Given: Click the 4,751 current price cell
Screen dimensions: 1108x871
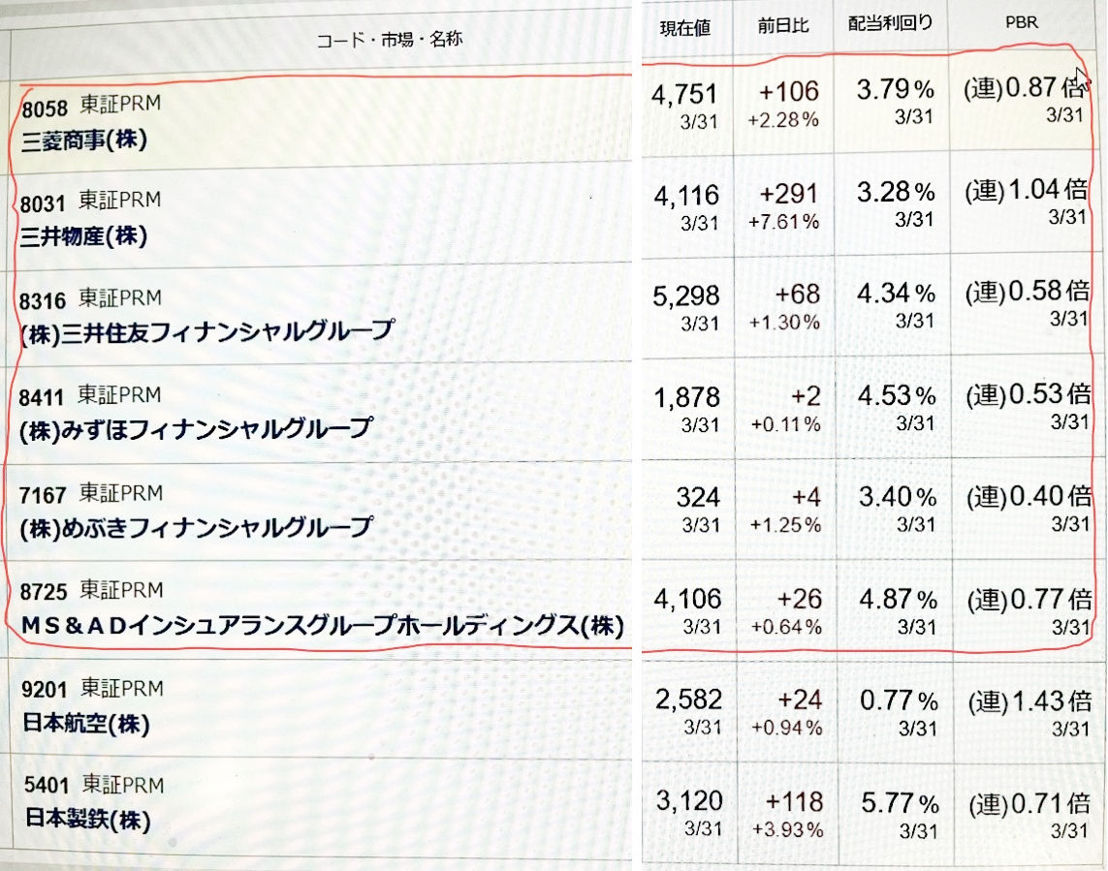Looking at the screenshot, I should 685,94.
